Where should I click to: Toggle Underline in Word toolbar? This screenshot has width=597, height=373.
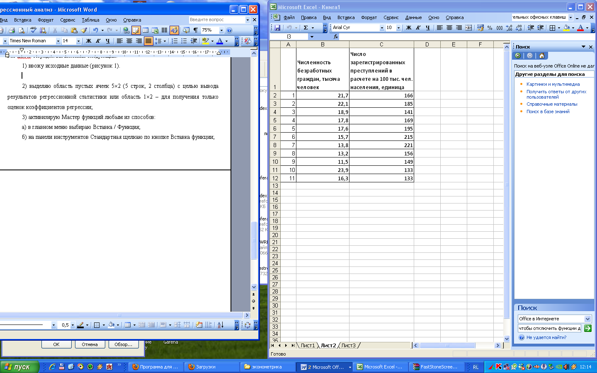coord(108,41)
